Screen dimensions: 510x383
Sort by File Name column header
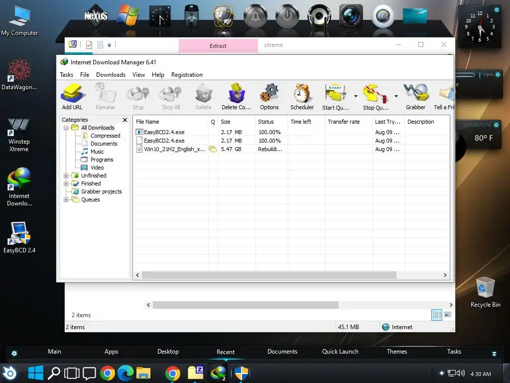[x=171, y=122]
